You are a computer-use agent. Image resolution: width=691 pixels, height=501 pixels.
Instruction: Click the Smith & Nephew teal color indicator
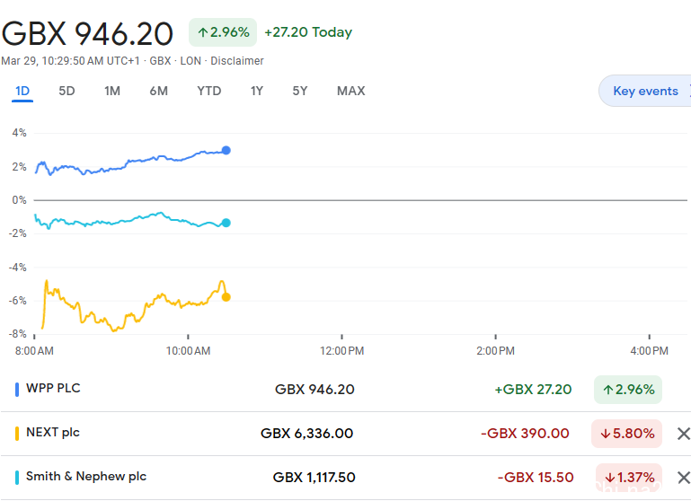pos(17,478)
